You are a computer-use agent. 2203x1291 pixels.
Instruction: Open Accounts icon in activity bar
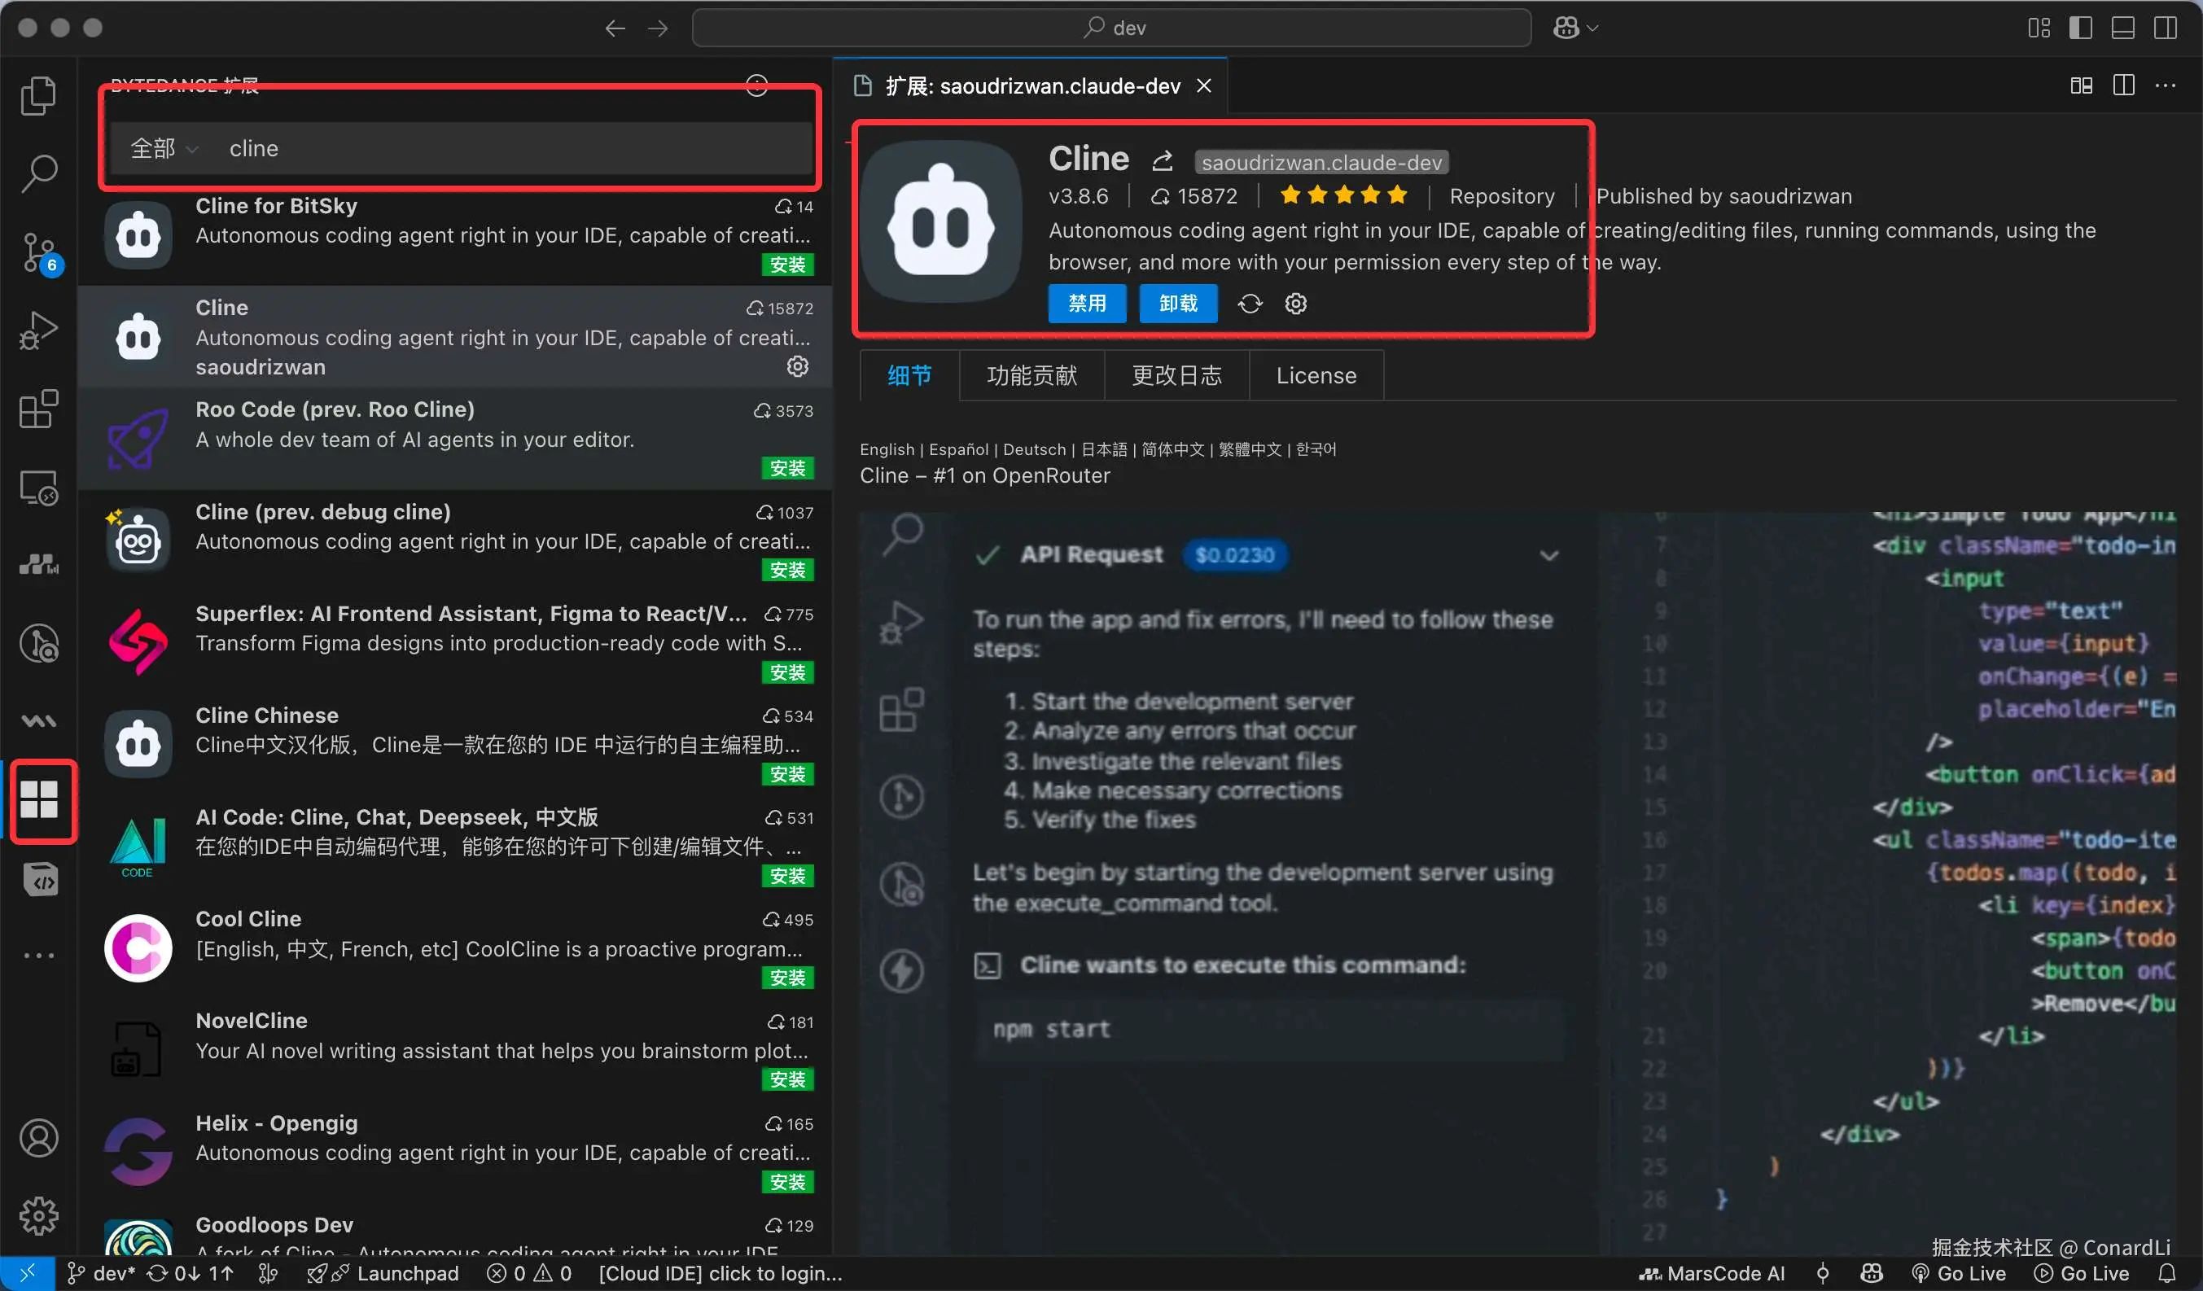38,1138
